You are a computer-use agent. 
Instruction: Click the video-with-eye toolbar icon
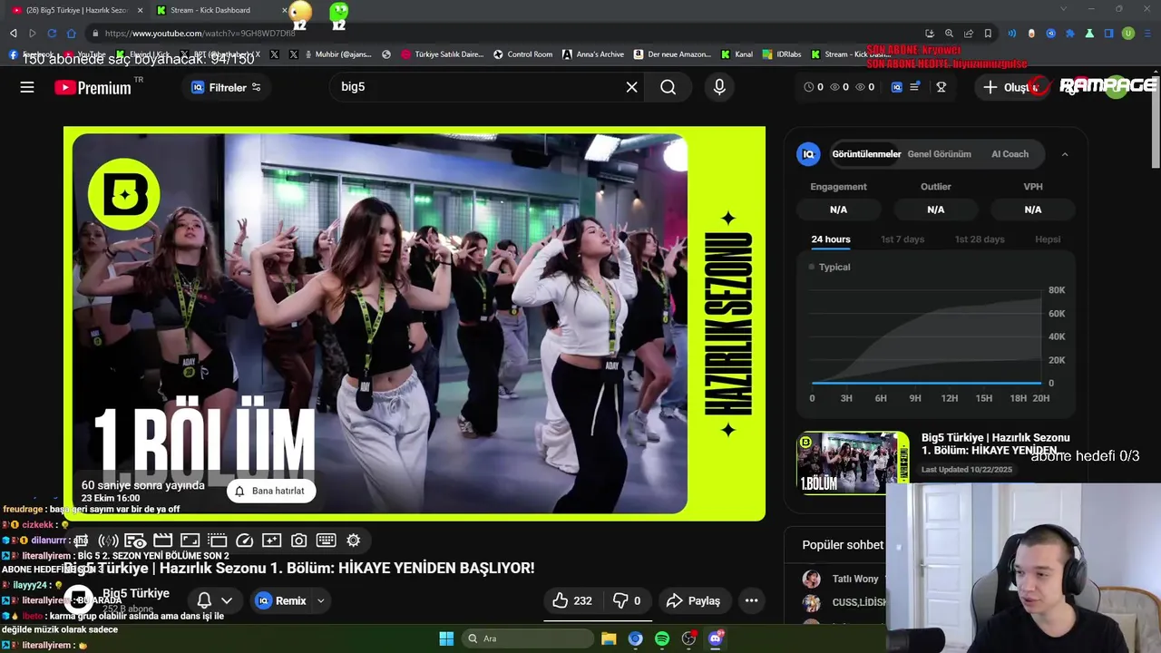135,541
